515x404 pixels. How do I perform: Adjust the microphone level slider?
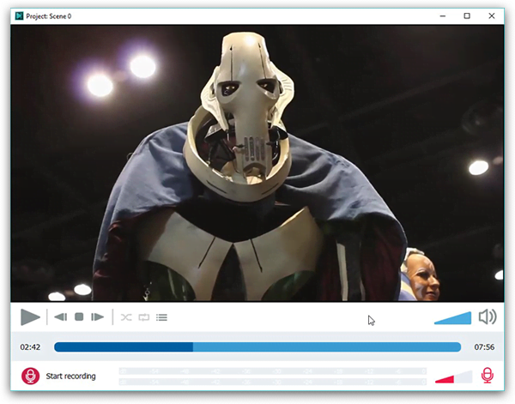click(x=453, y=377)
